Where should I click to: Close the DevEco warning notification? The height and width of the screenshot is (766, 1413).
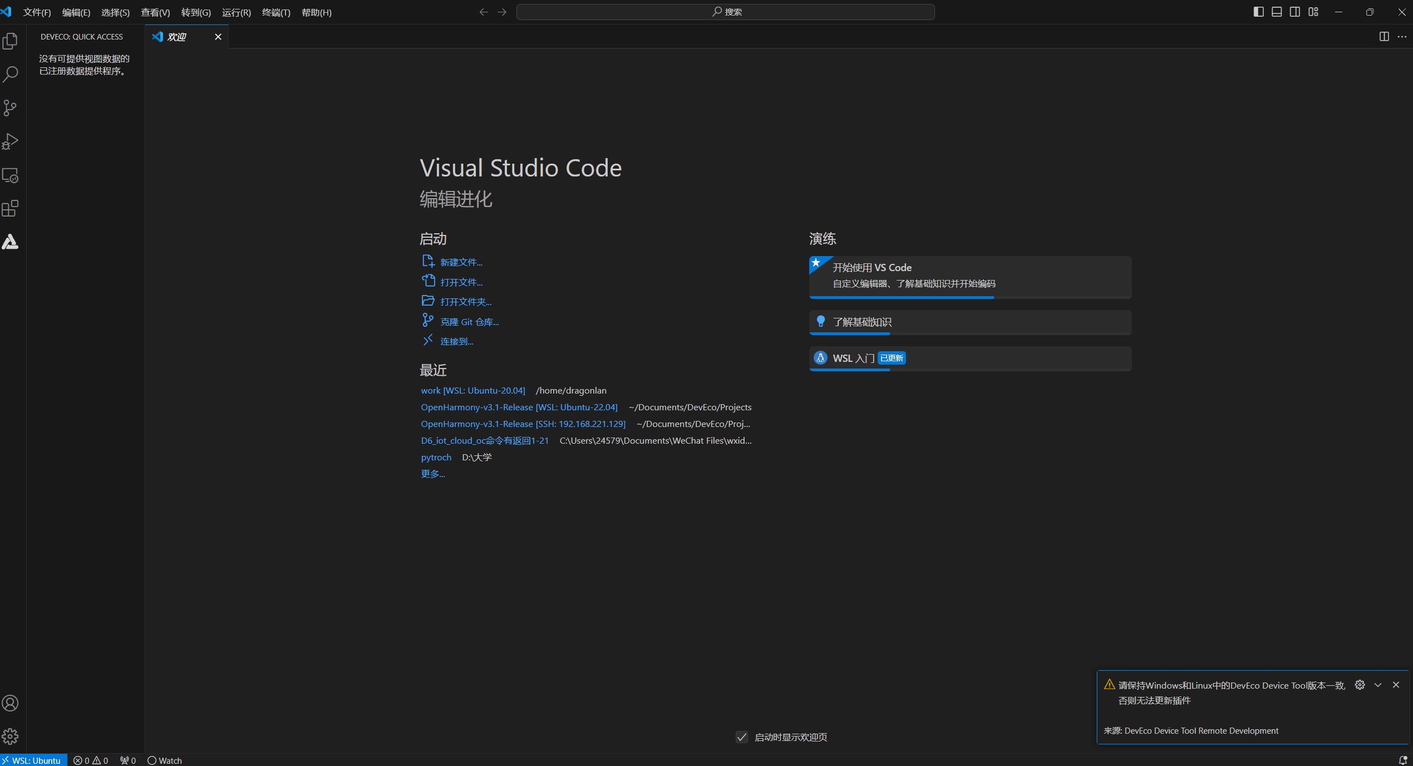[1396, 685]
